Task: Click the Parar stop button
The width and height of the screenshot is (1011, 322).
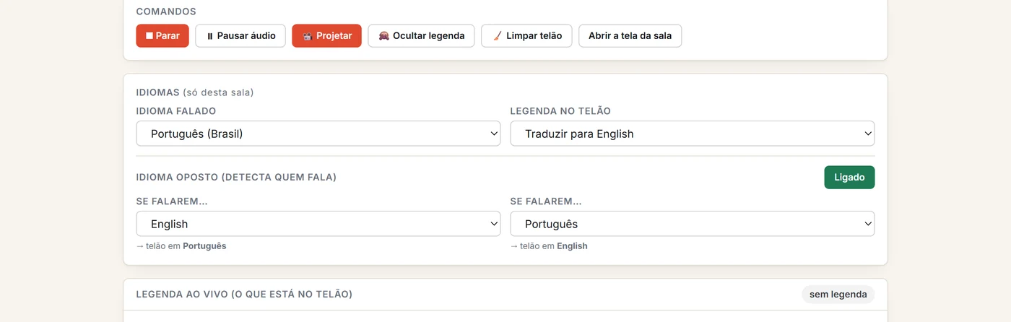Action: [x=162, y=35]
